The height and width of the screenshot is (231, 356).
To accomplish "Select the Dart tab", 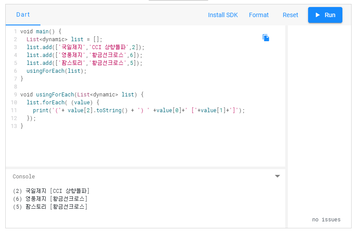I will pos(23,15).
